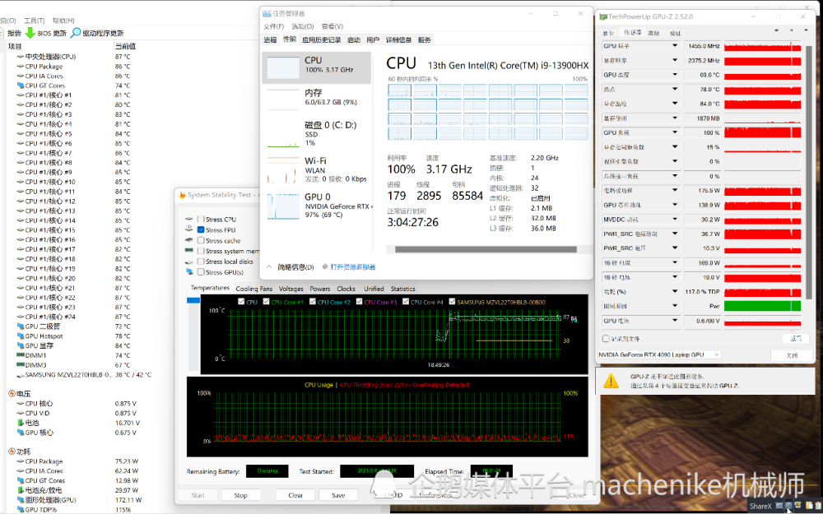Click the yellow warning triangle in GPU-Z notice
Screen dimensions: 823x514
(611, 381)
